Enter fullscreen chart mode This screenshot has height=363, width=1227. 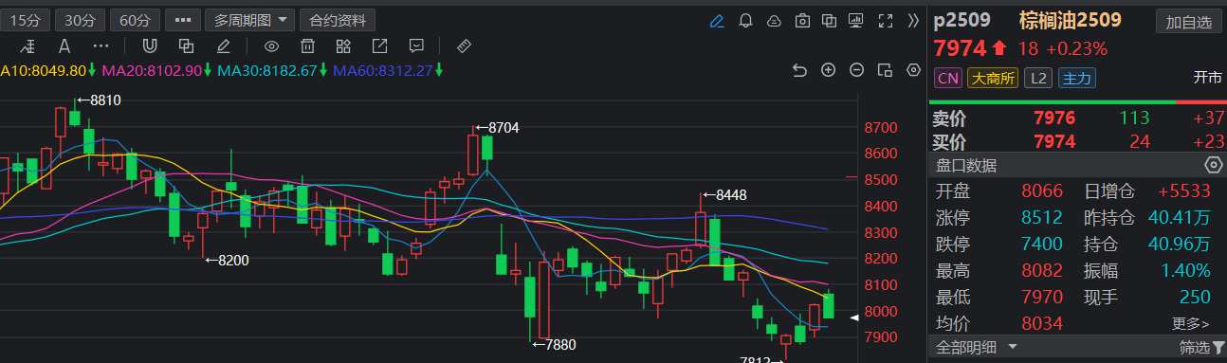(x=886, y=20)
